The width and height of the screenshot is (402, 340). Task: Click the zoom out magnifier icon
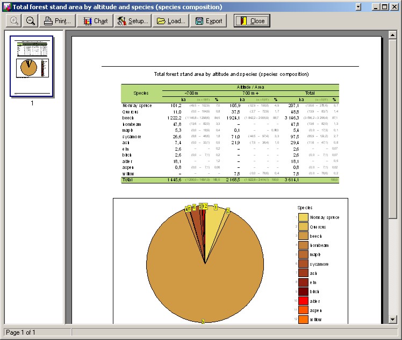[31, 21]
